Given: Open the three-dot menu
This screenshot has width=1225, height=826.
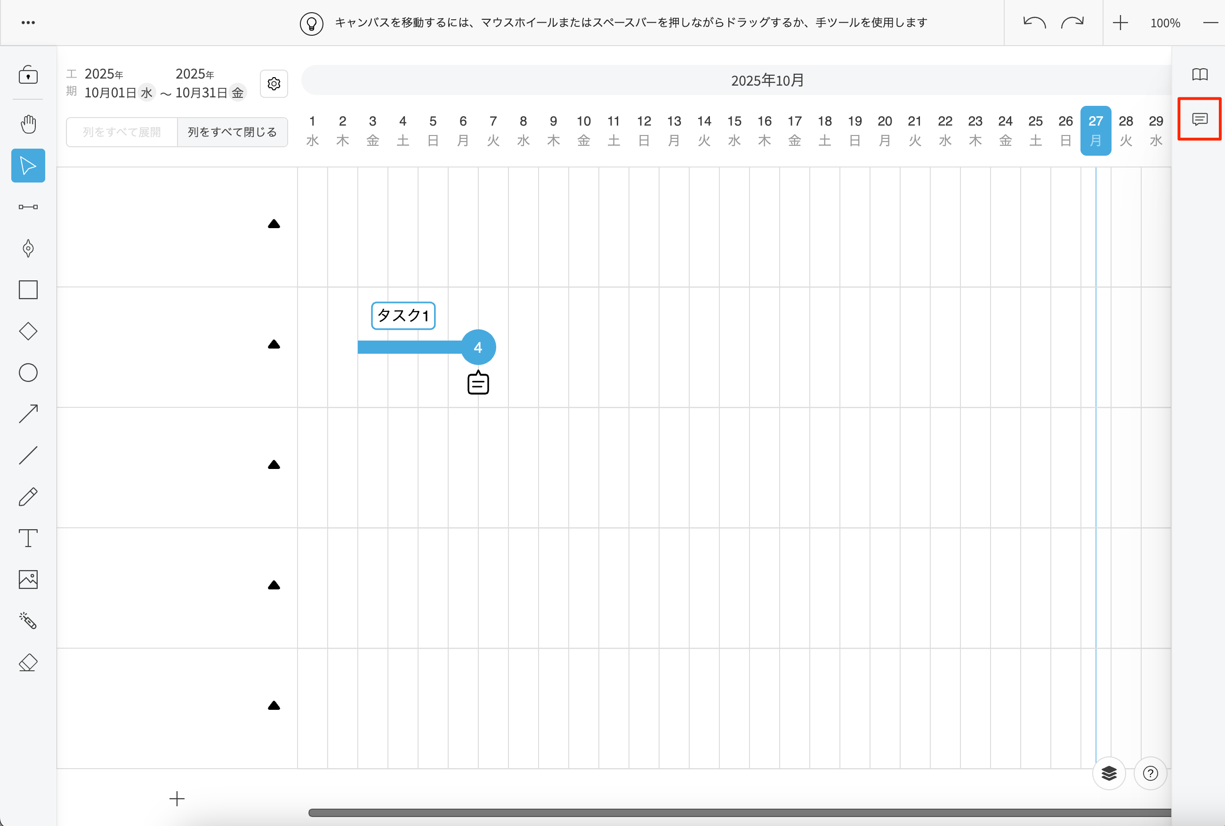Looking at the screenshot, I should (x=28, y=23).
